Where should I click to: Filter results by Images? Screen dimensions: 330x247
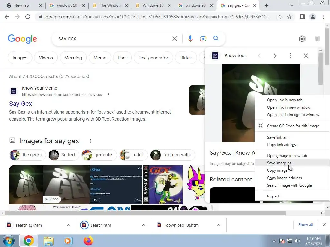[x=20, y=58]
